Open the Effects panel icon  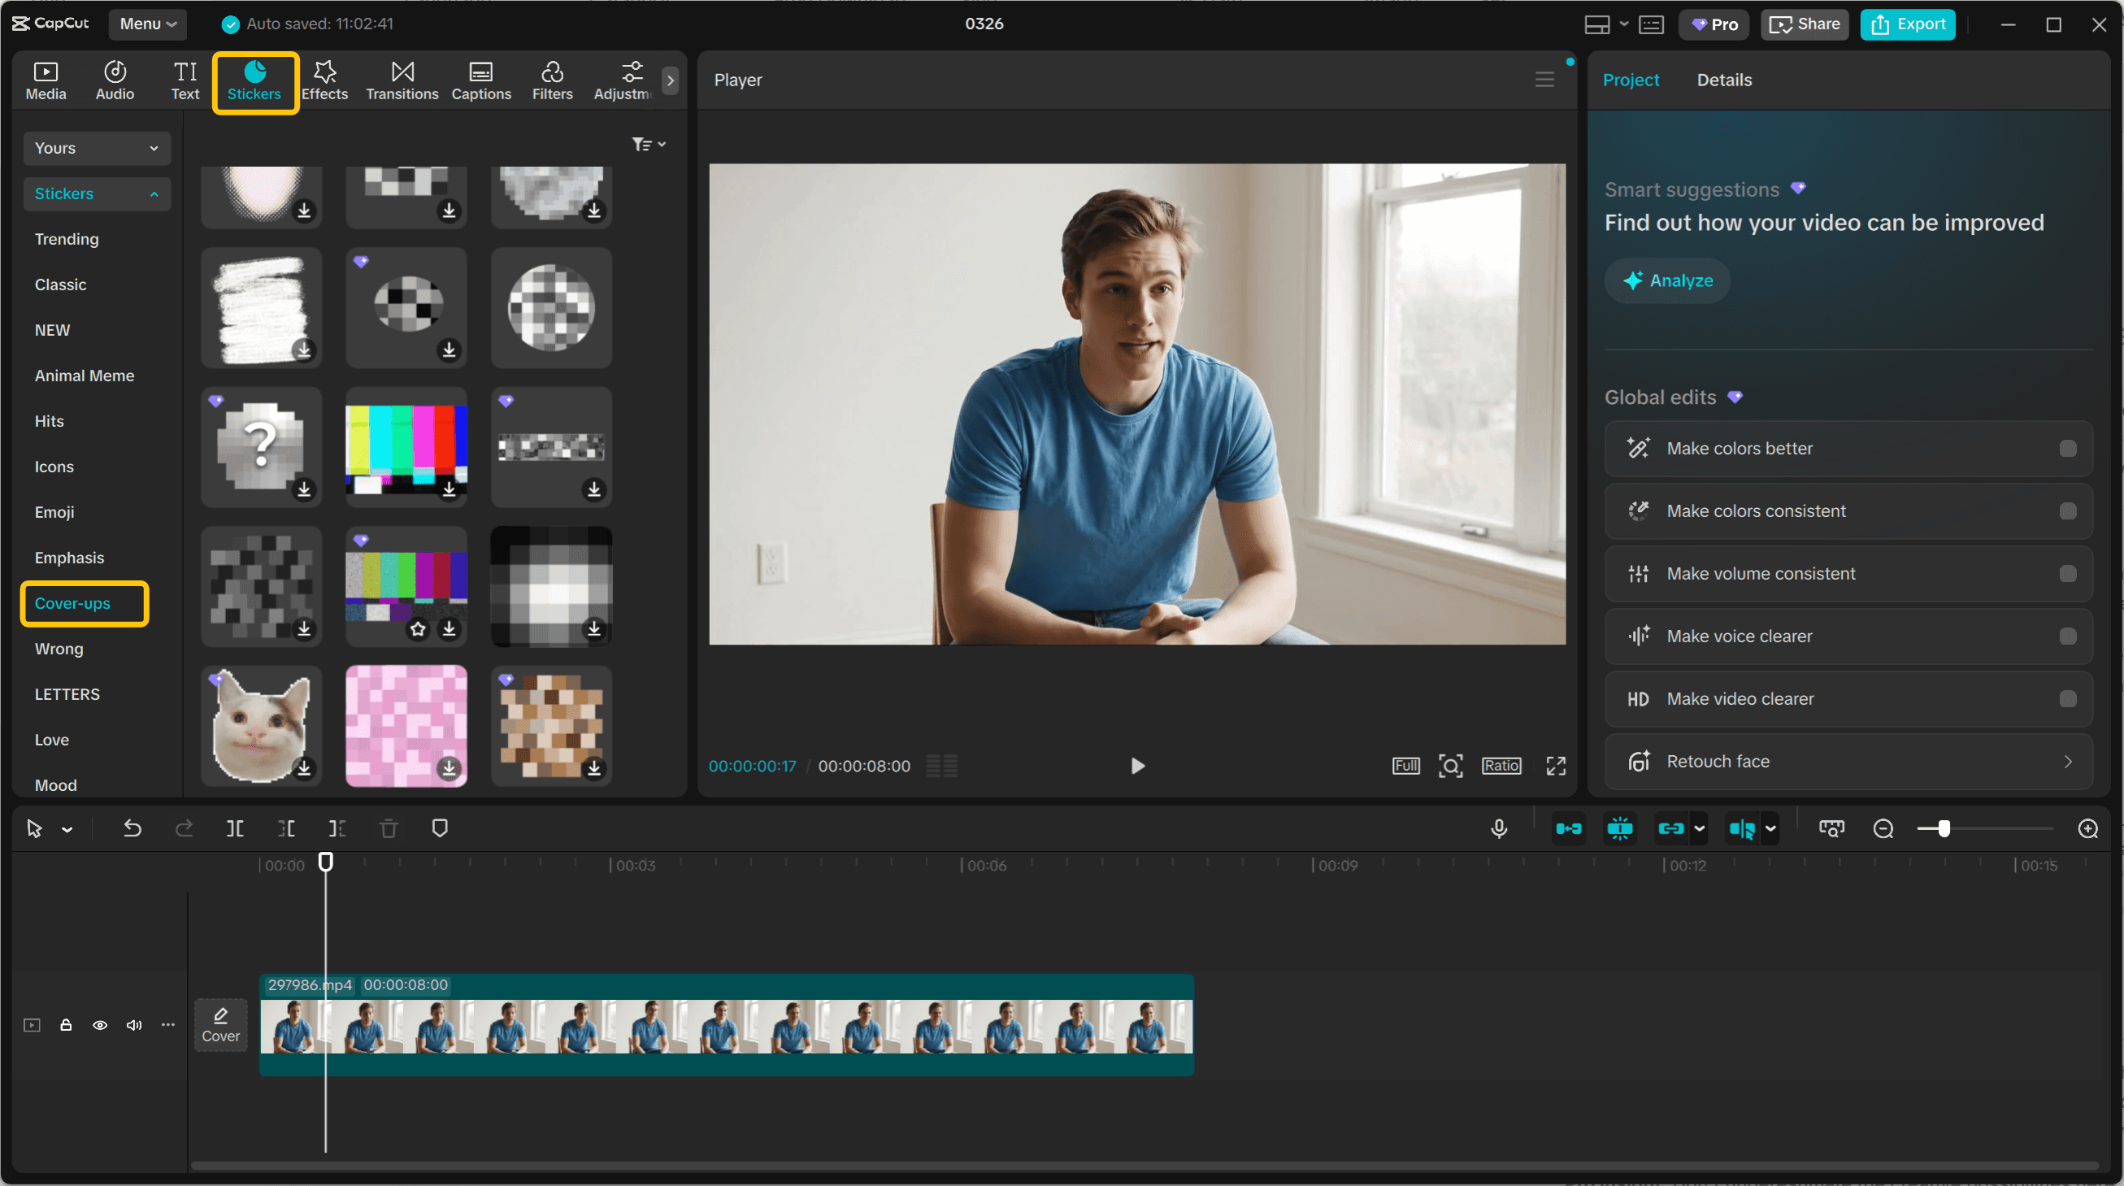pos(324,80)
